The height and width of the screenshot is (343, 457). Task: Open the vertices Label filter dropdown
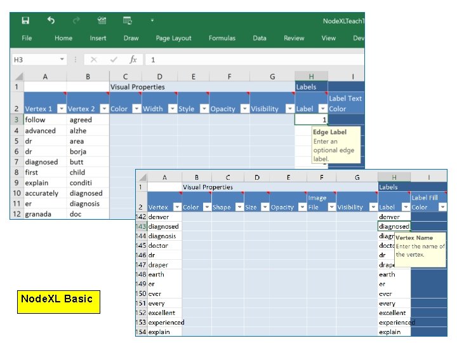406,207
